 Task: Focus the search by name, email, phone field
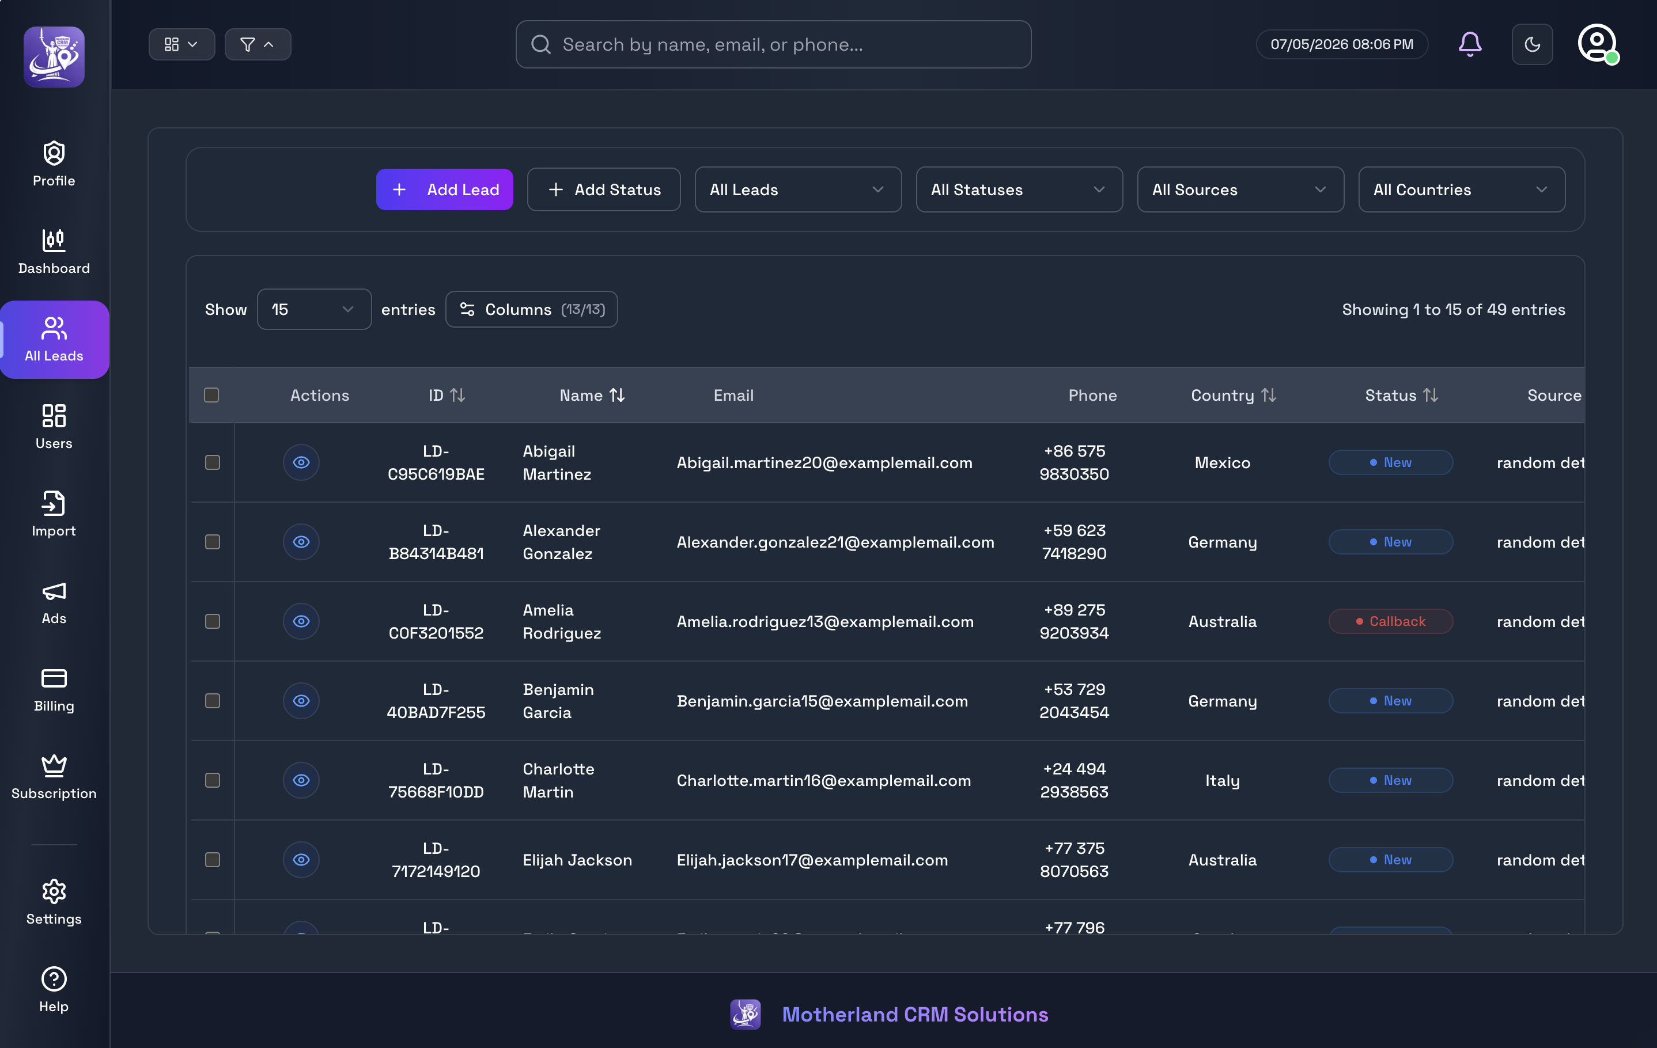[773, 44]
